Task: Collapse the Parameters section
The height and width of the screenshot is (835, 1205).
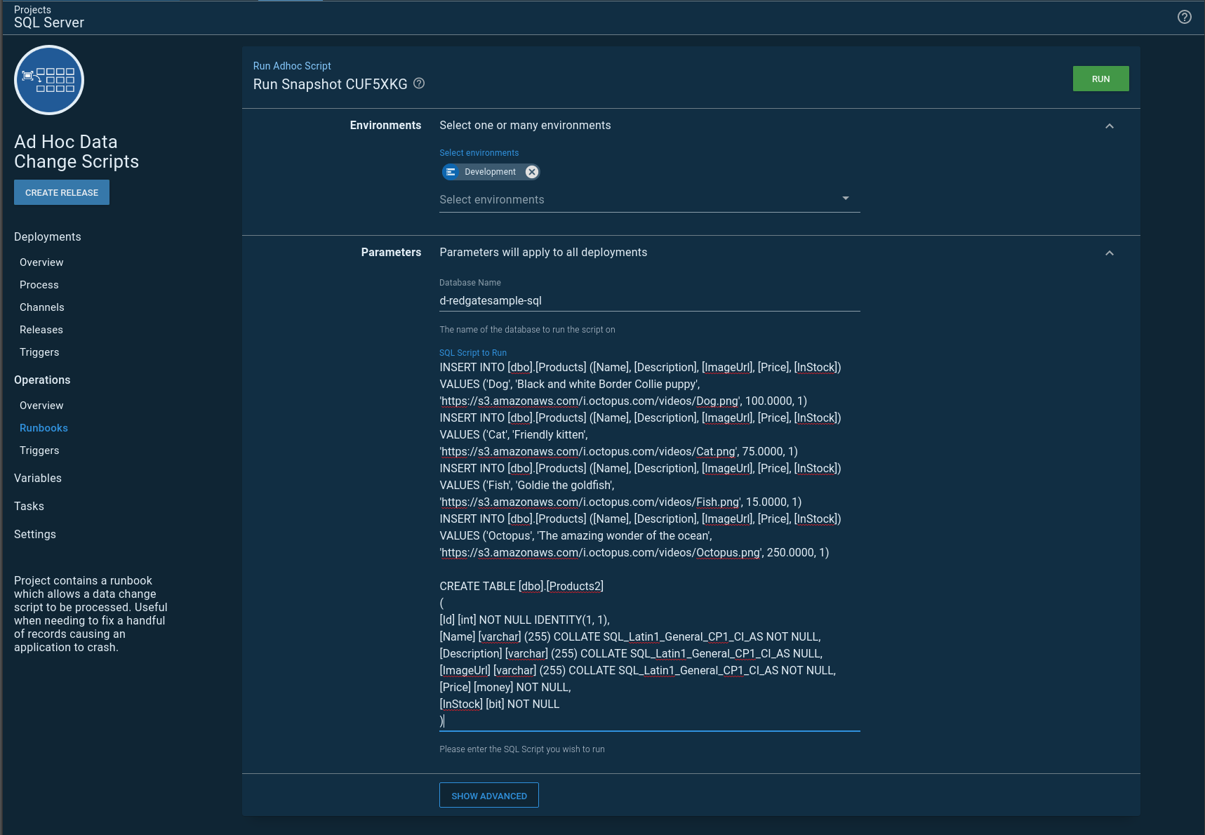Action: click(1110, 252)
